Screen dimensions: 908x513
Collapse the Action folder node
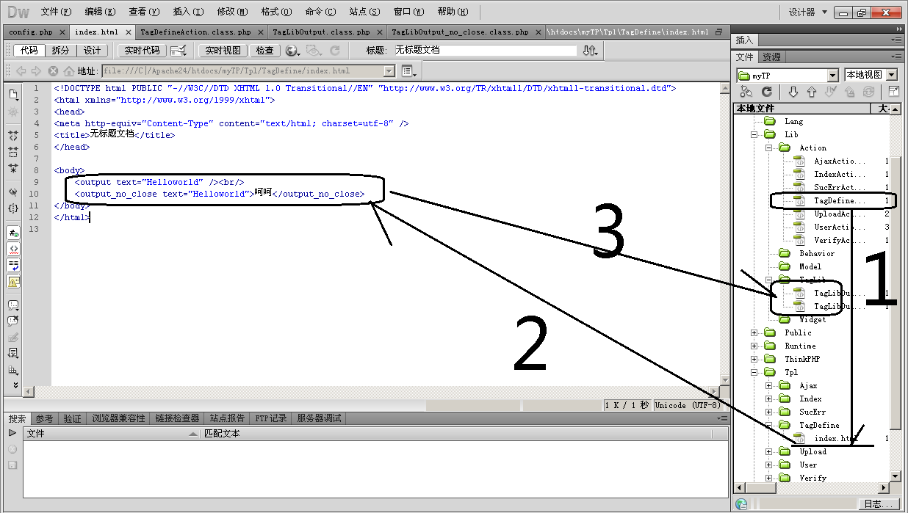(768, 148)
